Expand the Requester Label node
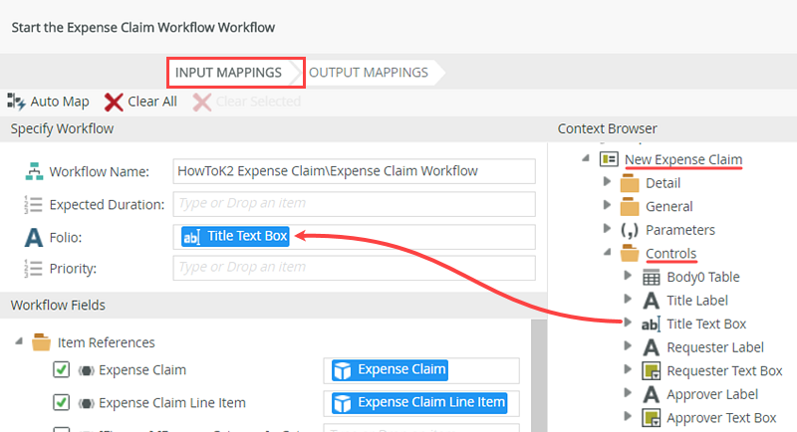 click(629, 345)
